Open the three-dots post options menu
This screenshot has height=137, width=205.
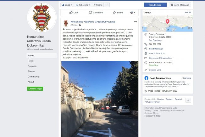136,21
